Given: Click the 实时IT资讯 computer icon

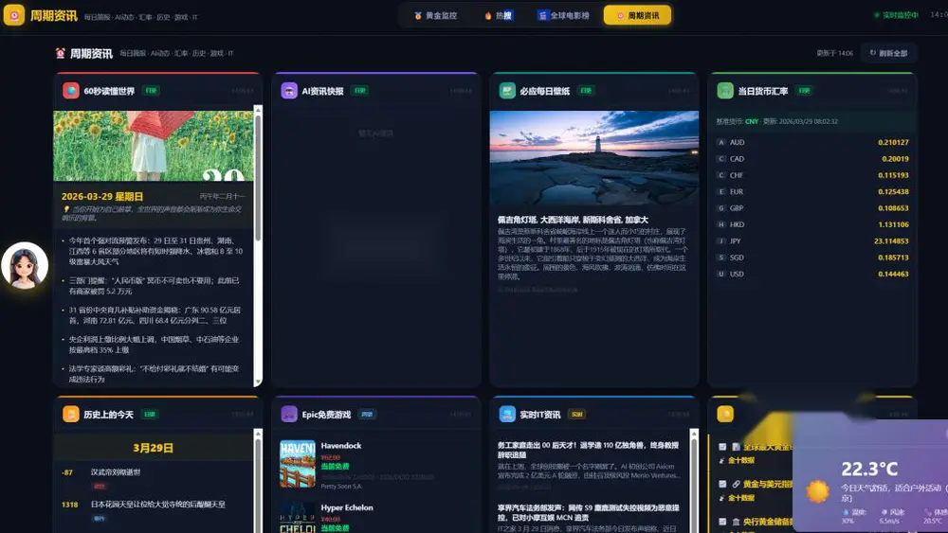Looking at the screenshot, I should [x=507, y=414].
